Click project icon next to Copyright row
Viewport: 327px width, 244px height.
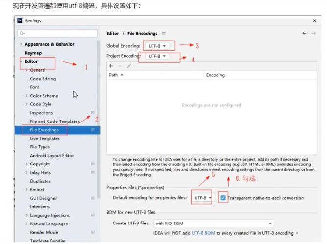(x=93, y=164)
